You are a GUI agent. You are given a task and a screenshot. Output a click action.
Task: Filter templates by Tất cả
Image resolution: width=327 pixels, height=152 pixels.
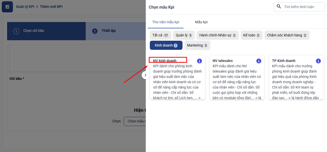tap(160, 35)
